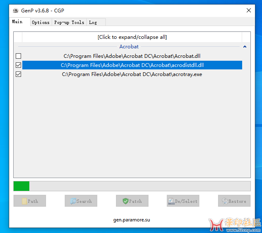The image size is (262, 233).
Task: Uncheck the acrotray.exe checkbox
Action: pos(18,74)
